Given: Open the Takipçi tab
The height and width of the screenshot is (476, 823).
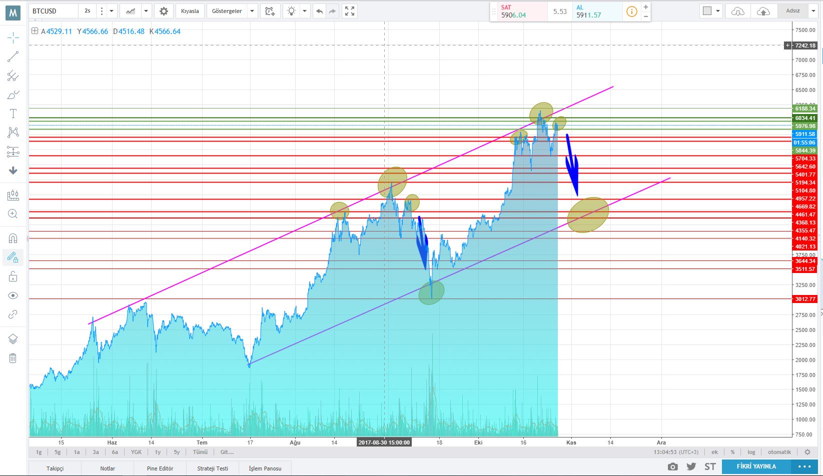Looking at the screenshot, I should 55,468.
